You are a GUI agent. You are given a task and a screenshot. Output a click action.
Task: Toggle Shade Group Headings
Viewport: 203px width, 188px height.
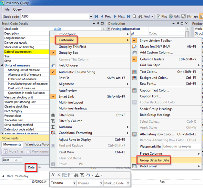(156, 109)
